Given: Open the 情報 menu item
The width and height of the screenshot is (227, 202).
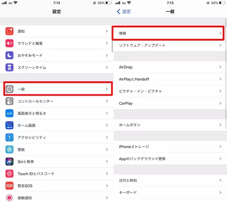Looking at the screenshot, I should click(169, 33).
